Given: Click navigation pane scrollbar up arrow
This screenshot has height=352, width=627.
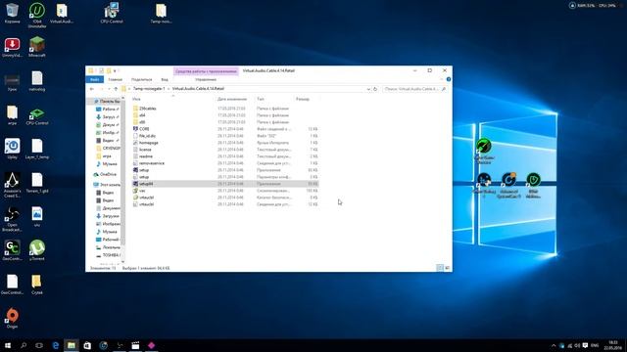Looking at the screenshot, I should coord(122,98).
